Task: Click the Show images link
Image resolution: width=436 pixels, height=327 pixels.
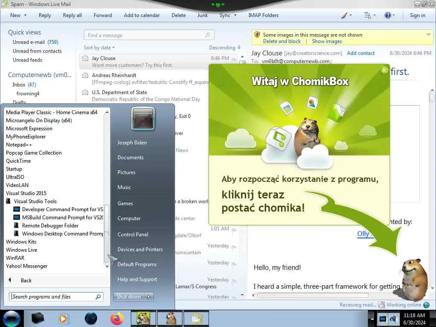Action: click(x=327, y=41)
